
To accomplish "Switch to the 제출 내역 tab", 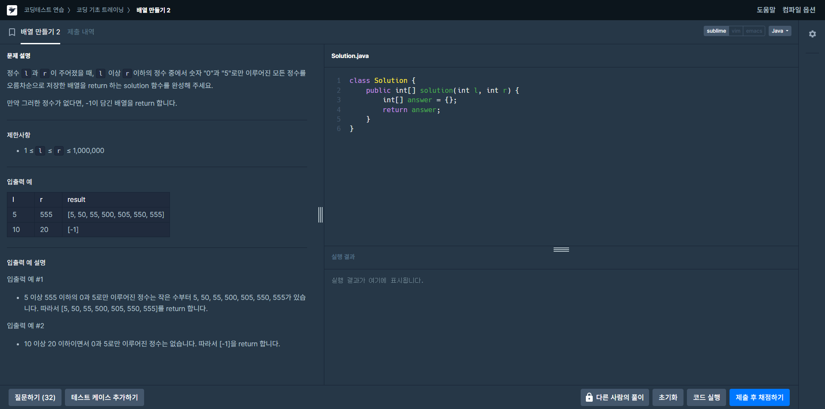I will (x=81, y=32).
